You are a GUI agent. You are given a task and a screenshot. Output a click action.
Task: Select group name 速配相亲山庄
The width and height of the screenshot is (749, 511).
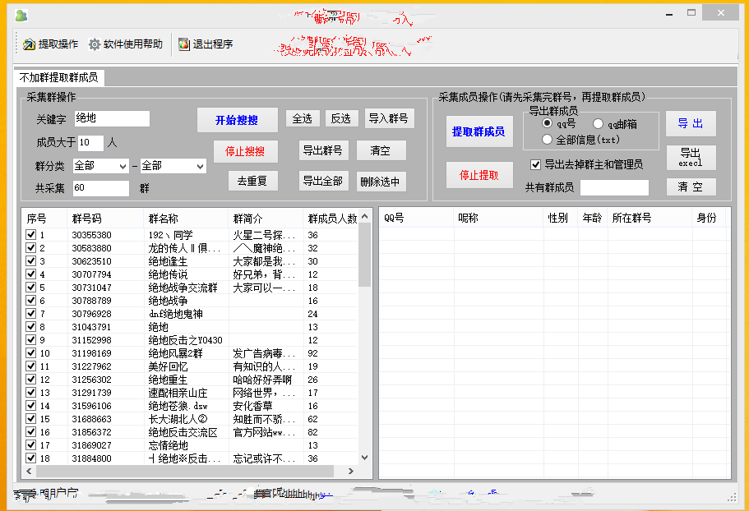click(178, 393)
